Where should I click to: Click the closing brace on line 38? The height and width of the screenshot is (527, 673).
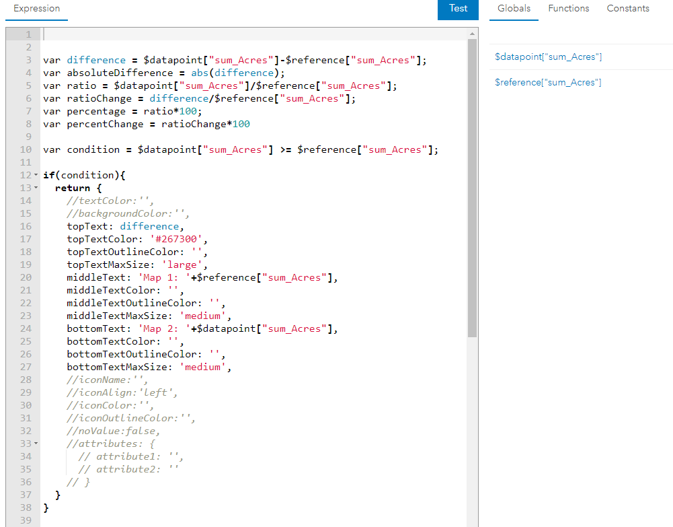pyautogui.click(x=46, y=507)
